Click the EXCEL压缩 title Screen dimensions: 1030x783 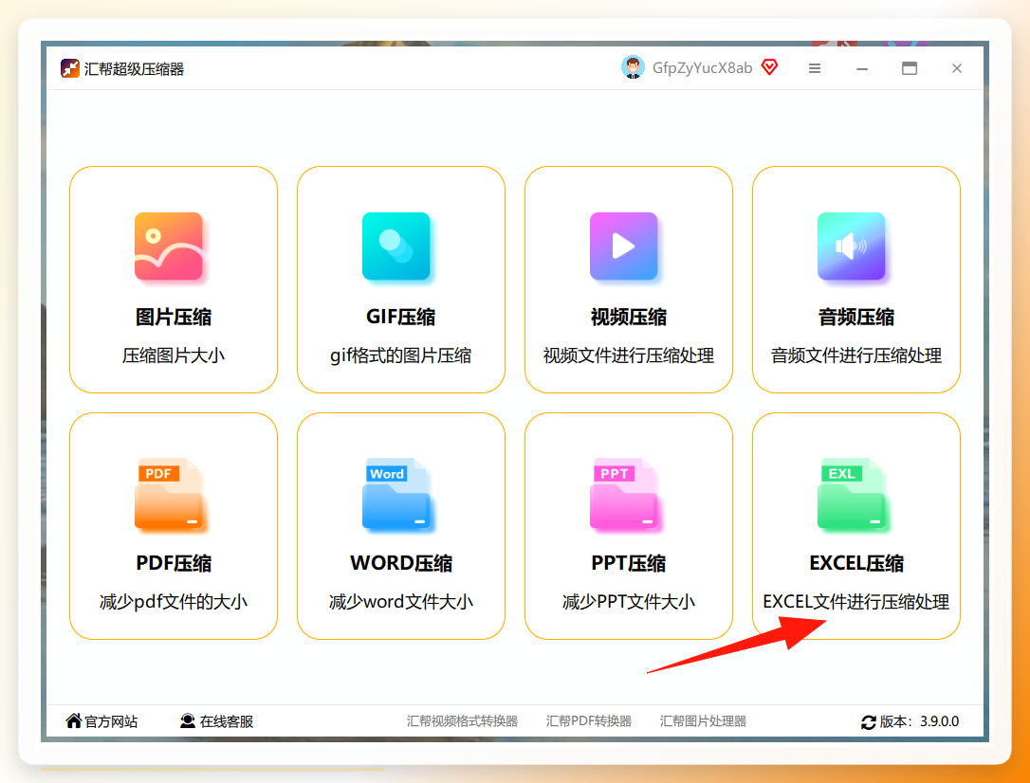856,563
